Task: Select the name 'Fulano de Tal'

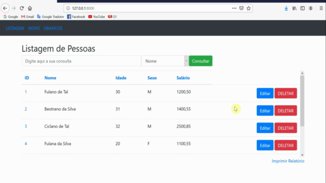Action: coord(56,92)
